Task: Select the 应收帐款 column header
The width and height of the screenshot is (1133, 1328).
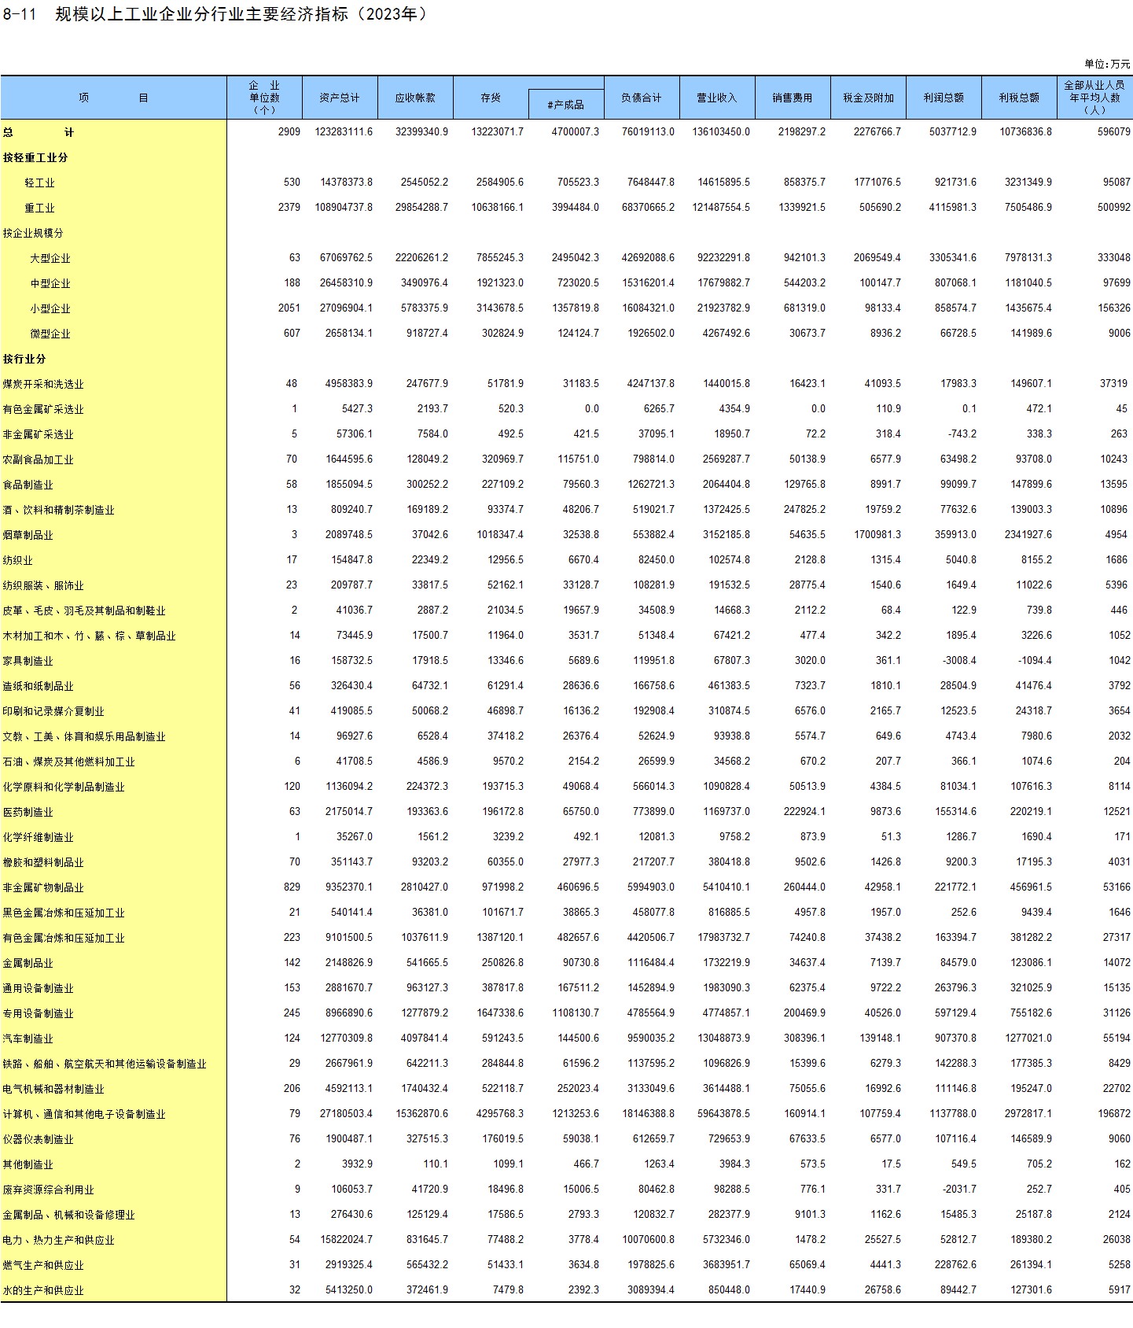Action: [x=415, y=98]
